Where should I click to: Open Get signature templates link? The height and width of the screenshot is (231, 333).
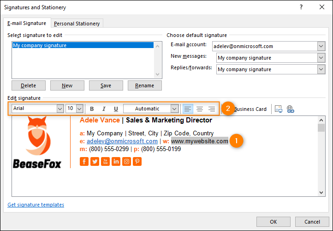tap(36, 205)
